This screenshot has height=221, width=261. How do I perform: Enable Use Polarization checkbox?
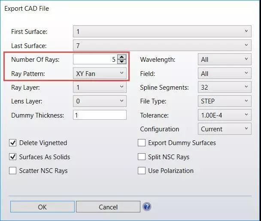(x=142, y=171)
